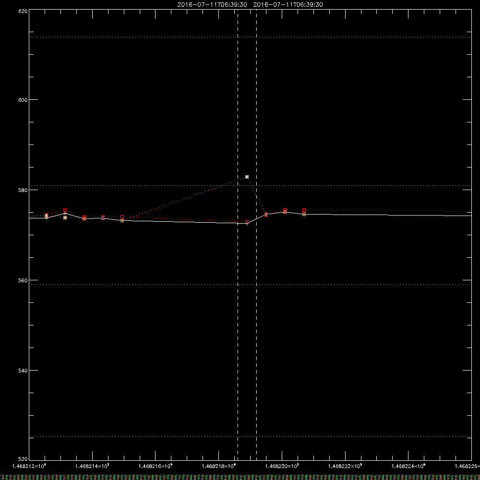Select the 580 y-axis label
Image resolution: width=480 pixels, height=480 pixels.
click(x=23, y=190)
